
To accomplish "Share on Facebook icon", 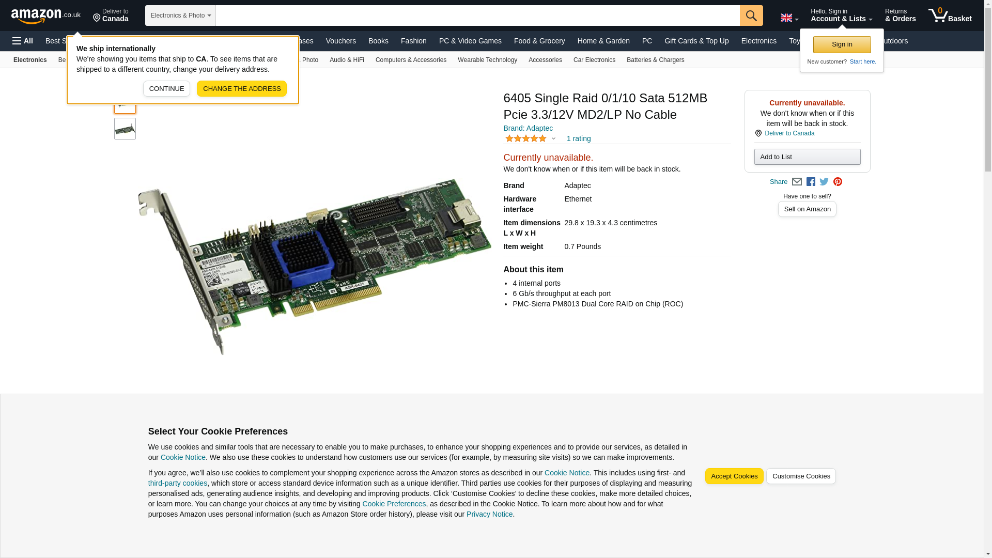I will pos(811,182).
